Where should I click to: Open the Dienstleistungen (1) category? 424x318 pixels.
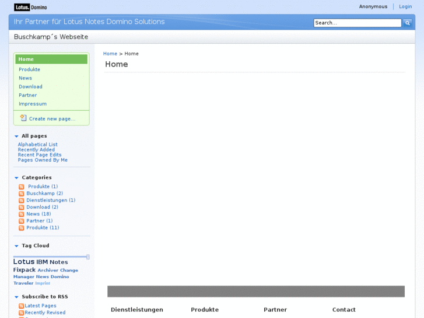click(51, 200)
